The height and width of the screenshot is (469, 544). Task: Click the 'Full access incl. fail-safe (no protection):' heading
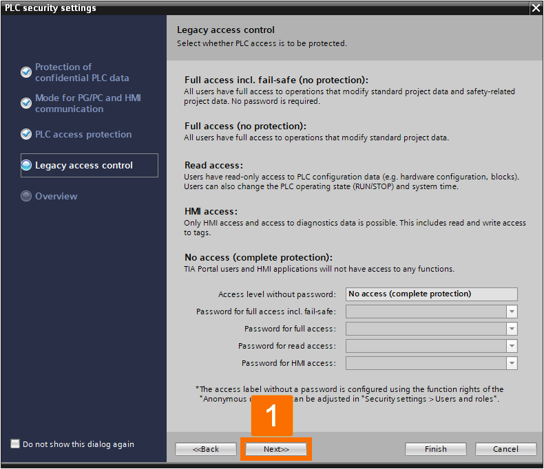(276, 80)
